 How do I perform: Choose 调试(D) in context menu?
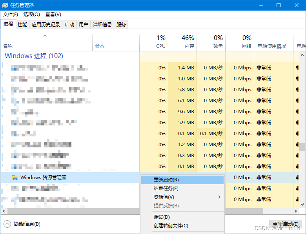pos(182,217)
